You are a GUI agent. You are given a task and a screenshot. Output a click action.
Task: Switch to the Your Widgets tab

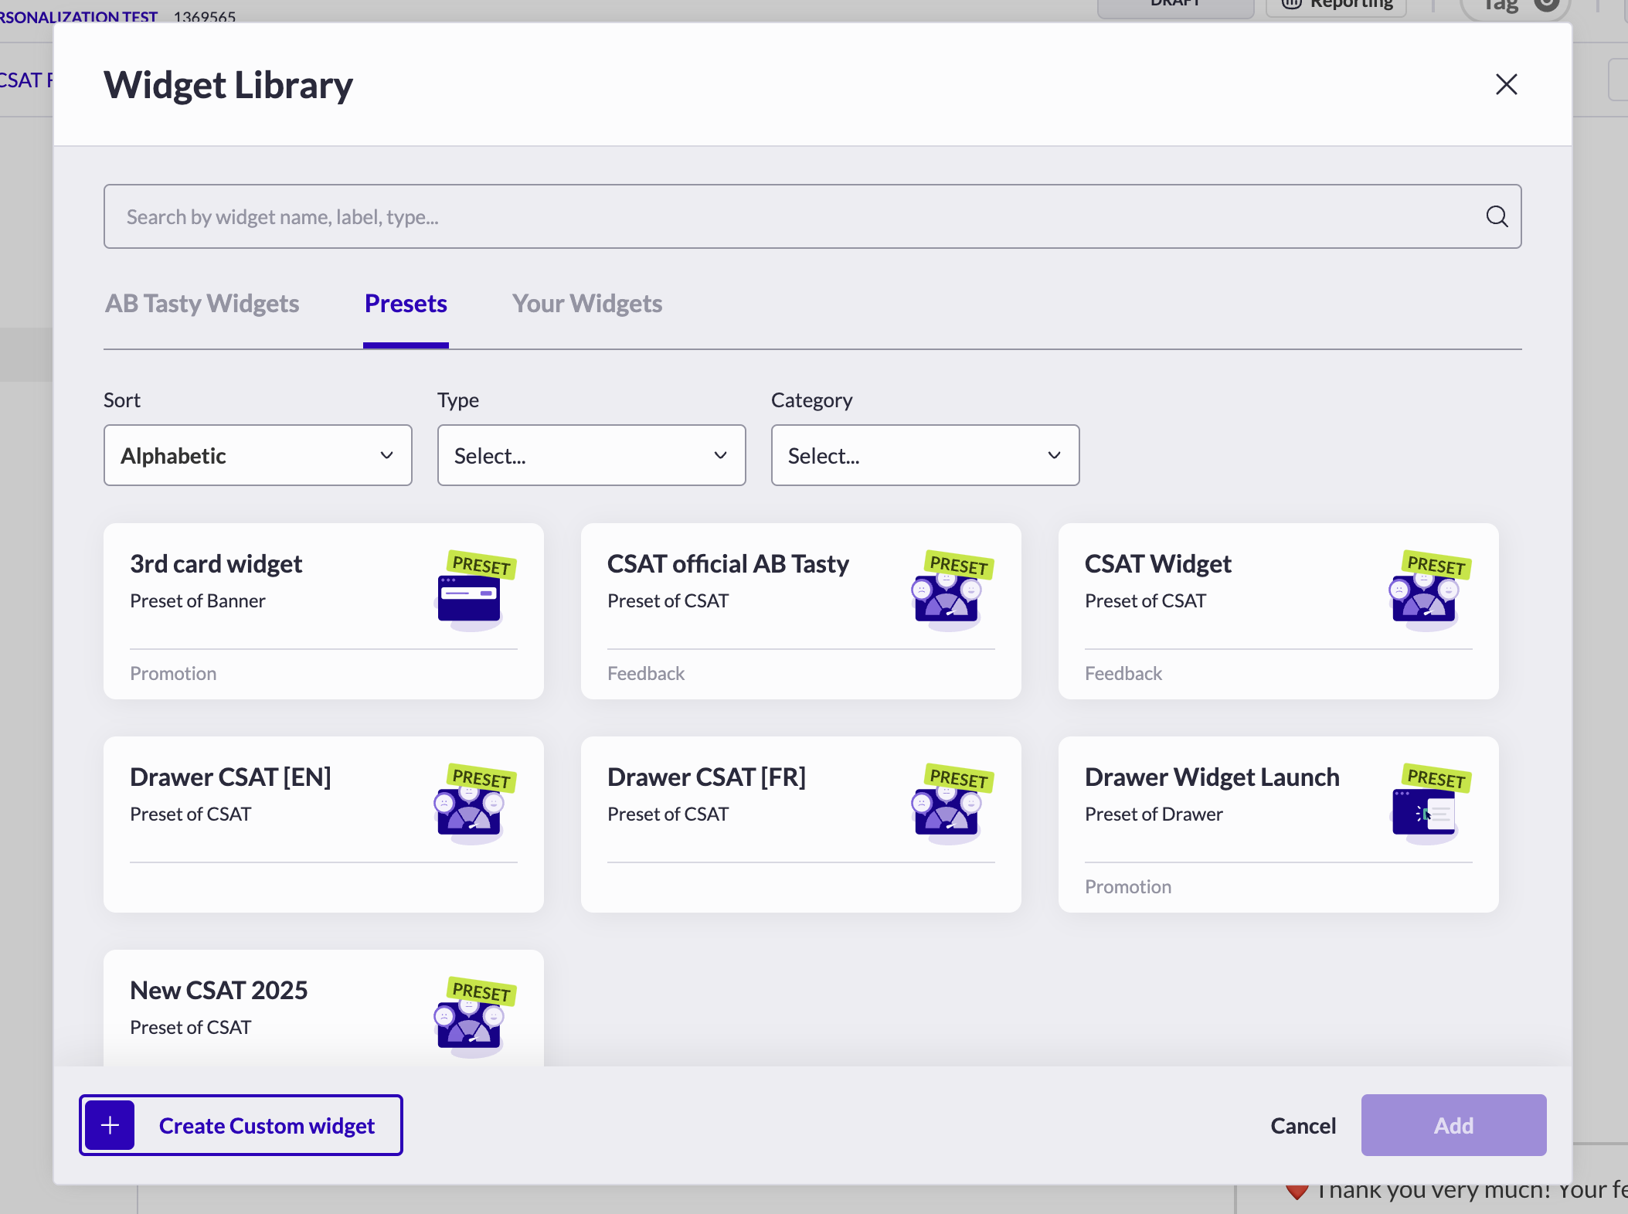click(587, 304)
